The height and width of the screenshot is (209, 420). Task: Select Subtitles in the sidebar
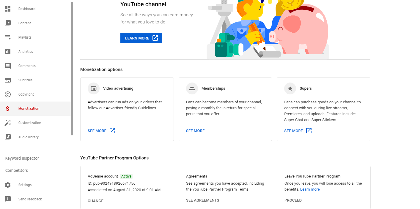coord(25,80)
